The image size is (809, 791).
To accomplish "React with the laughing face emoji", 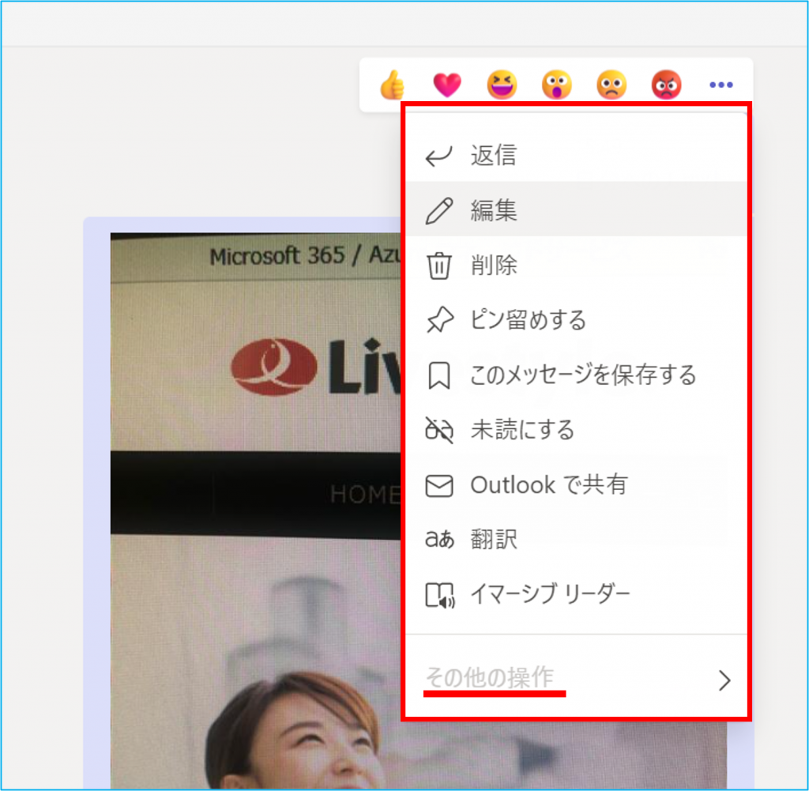I will pos(502,85).
